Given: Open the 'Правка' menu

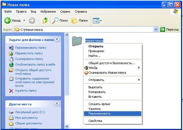Looking at the screenshot, I should pos(21,11).
